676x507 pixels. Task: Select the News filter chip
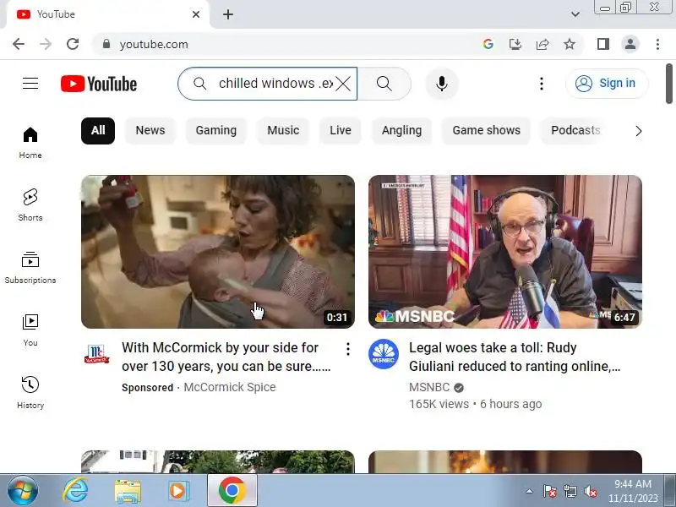(x=150, y=131)
